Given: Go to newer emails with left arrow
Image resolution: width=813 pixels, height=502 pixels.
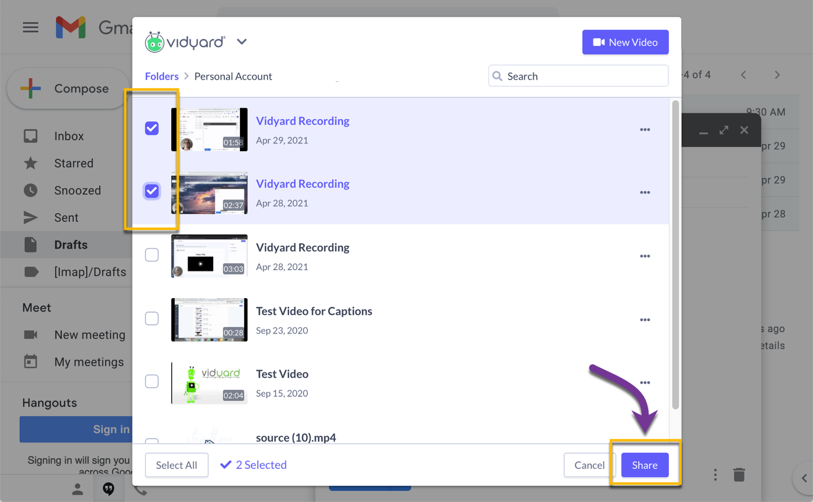Looking at the screenshot, I should pos(743,75).
